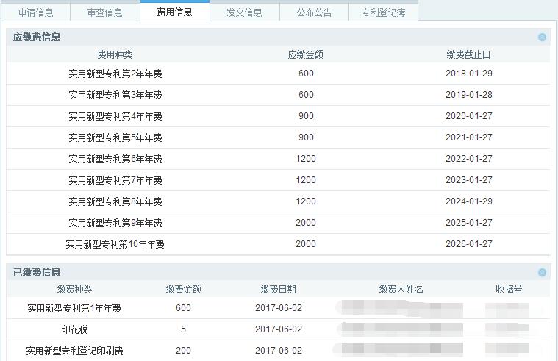The width and height of the screenshot is (558, 361).
Task: Click the 费用种类 column header
Action: 115,55
